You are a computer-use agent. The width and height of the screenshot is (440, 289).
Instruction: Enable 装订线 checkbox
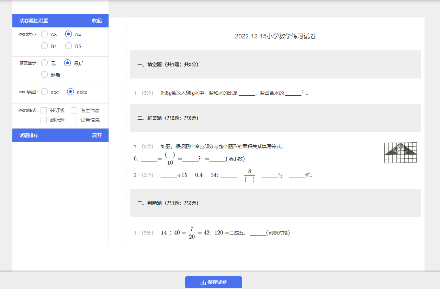[x=44, y=110]
